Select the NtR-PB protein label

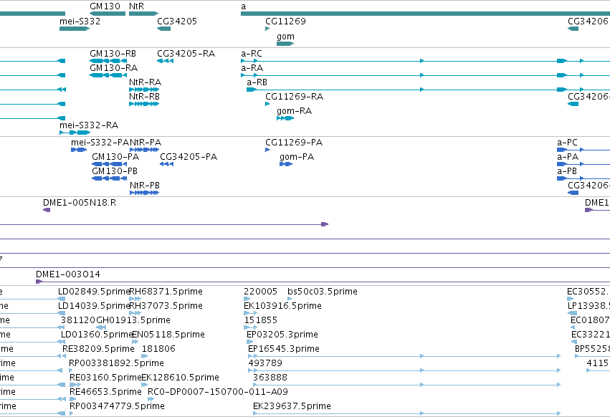click(x=145, y=186)
